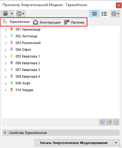Screen dimensions: 122x148
Task: Select the 001 Хранилище row
Action: pyautogui.click(x=61, y=29)
